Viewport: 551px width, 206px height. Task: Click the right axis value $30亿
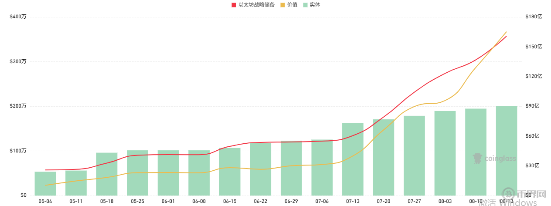(x=532, y=165)
